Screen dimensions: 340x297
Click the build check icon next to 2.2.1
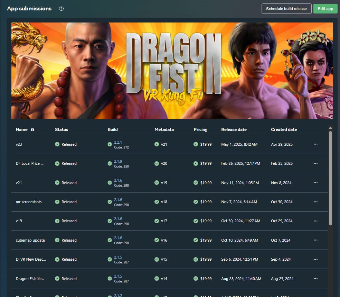(x=110, y=144)
